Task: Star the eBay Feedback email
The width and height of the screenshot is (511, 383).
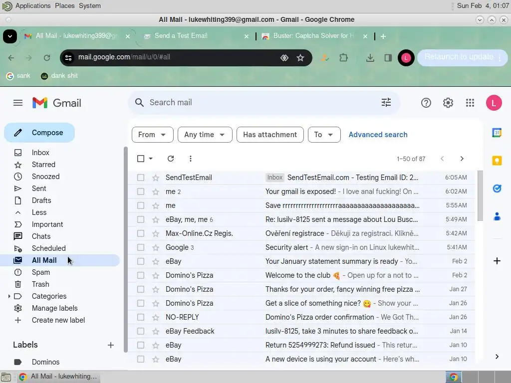Action: pyautogui.click(x=156, y=331)
